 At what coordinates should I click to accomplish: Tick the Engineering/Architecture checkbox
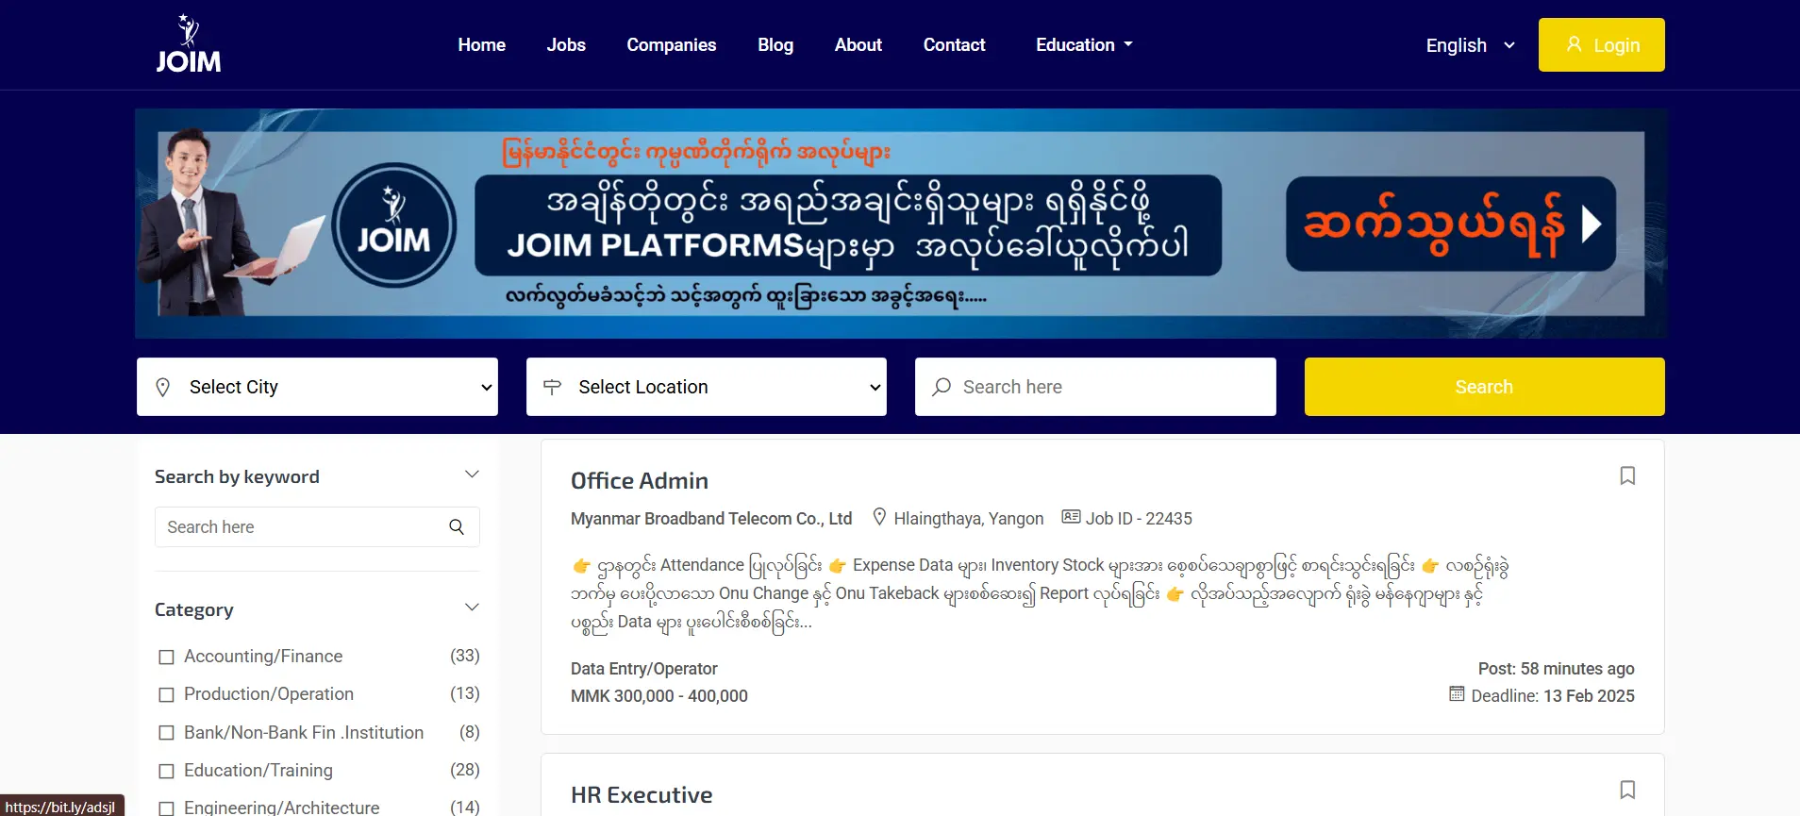click(x=167, y=808)
